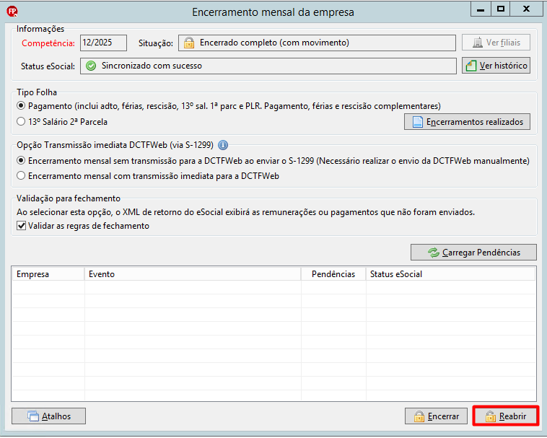Screen dimensions: 547x438
Task: Select the Pagamento payroll type radio
Action: pos(21,105)
